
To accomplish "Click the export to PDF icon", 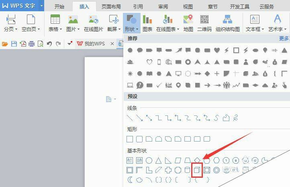I will (23, 44).
